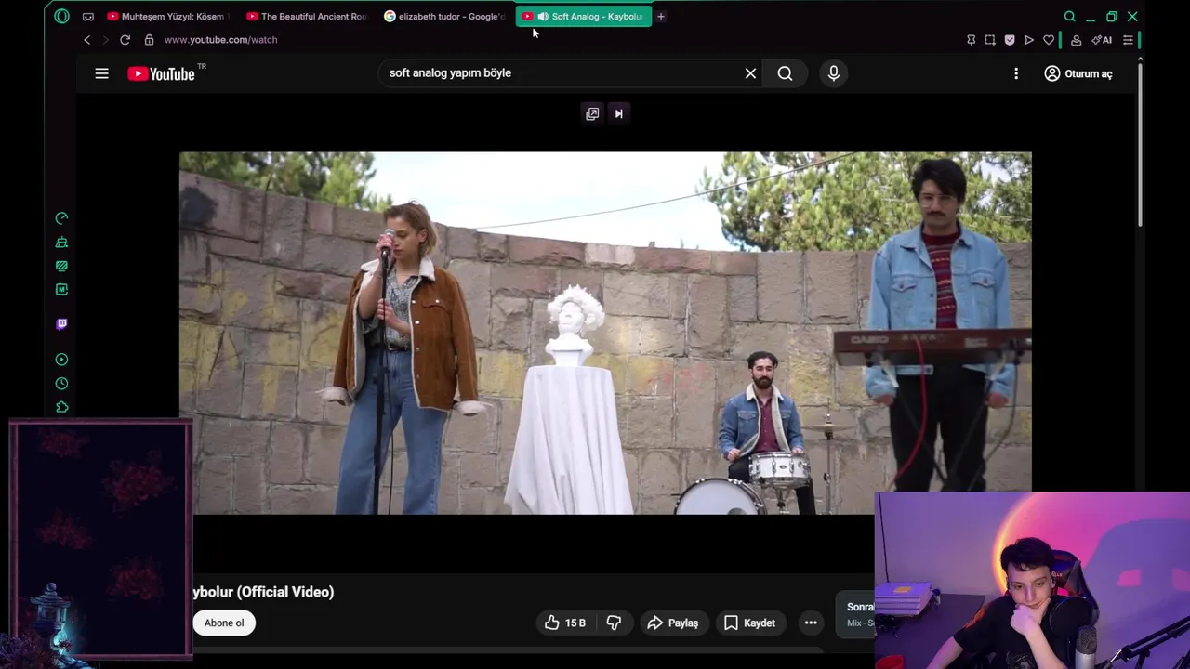The height and width of the screenshot is (669, 1190).
Task: Go forward to next page
Action: 104,40
